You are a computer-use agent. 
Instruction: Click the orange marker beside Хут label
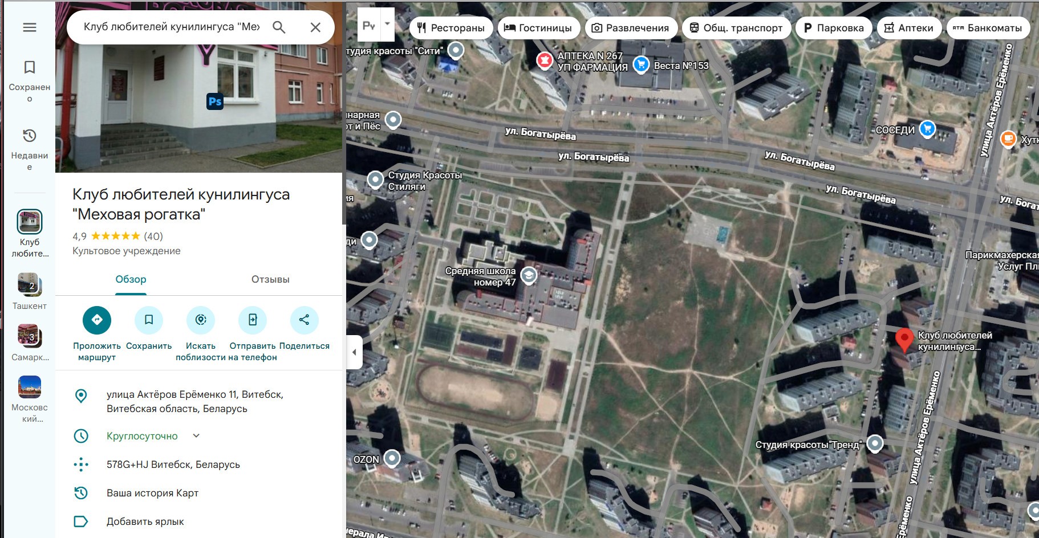pyautogui.click(x=1008, y=138)
